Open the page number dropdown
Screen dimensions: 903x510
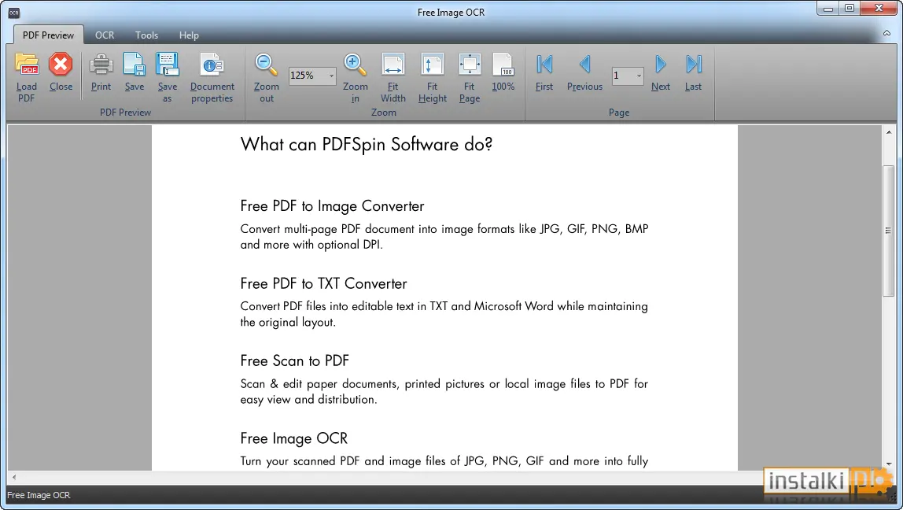coord(639,76)
